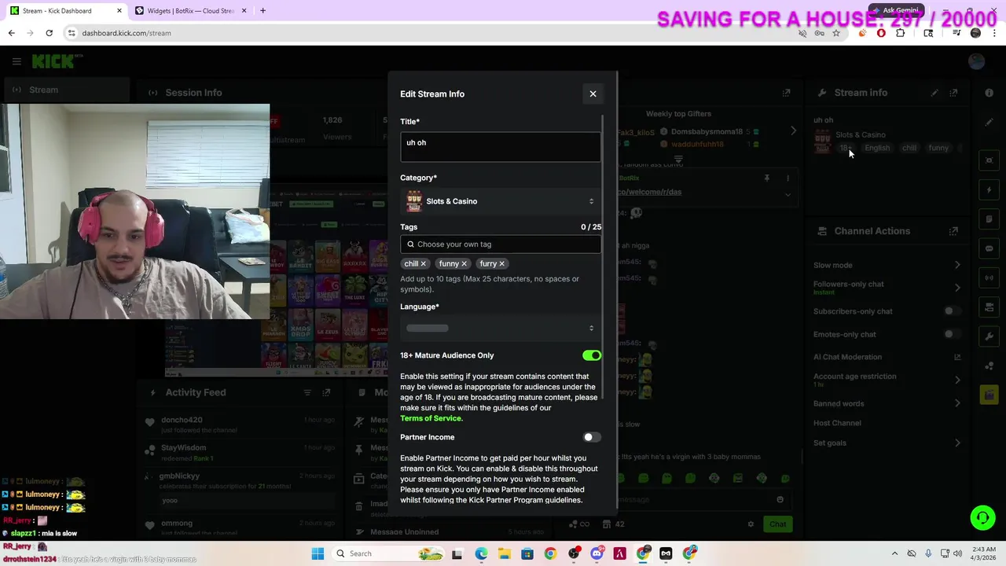Click the green support headset button
Viewport: 1006px width, 566px height.
click(982, 517)
